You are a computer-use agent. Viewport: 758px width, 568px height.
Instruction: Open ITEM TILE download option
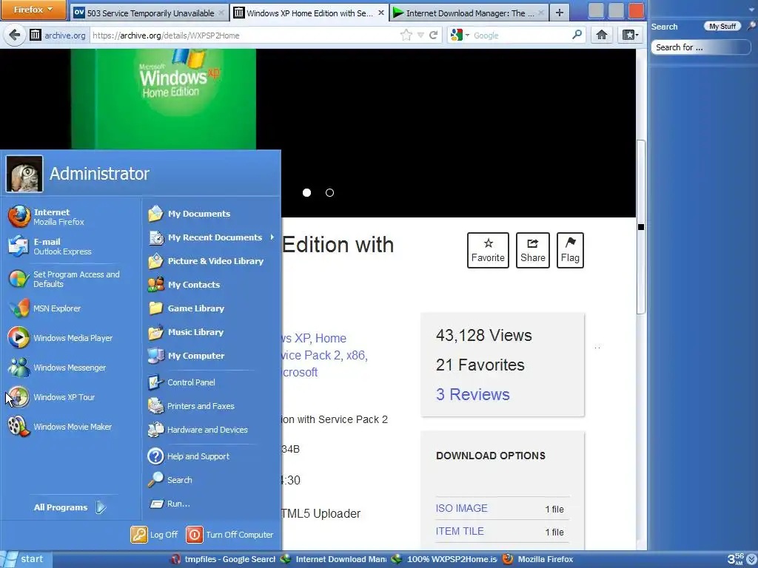pyautogui.click(x=459, y=531)
